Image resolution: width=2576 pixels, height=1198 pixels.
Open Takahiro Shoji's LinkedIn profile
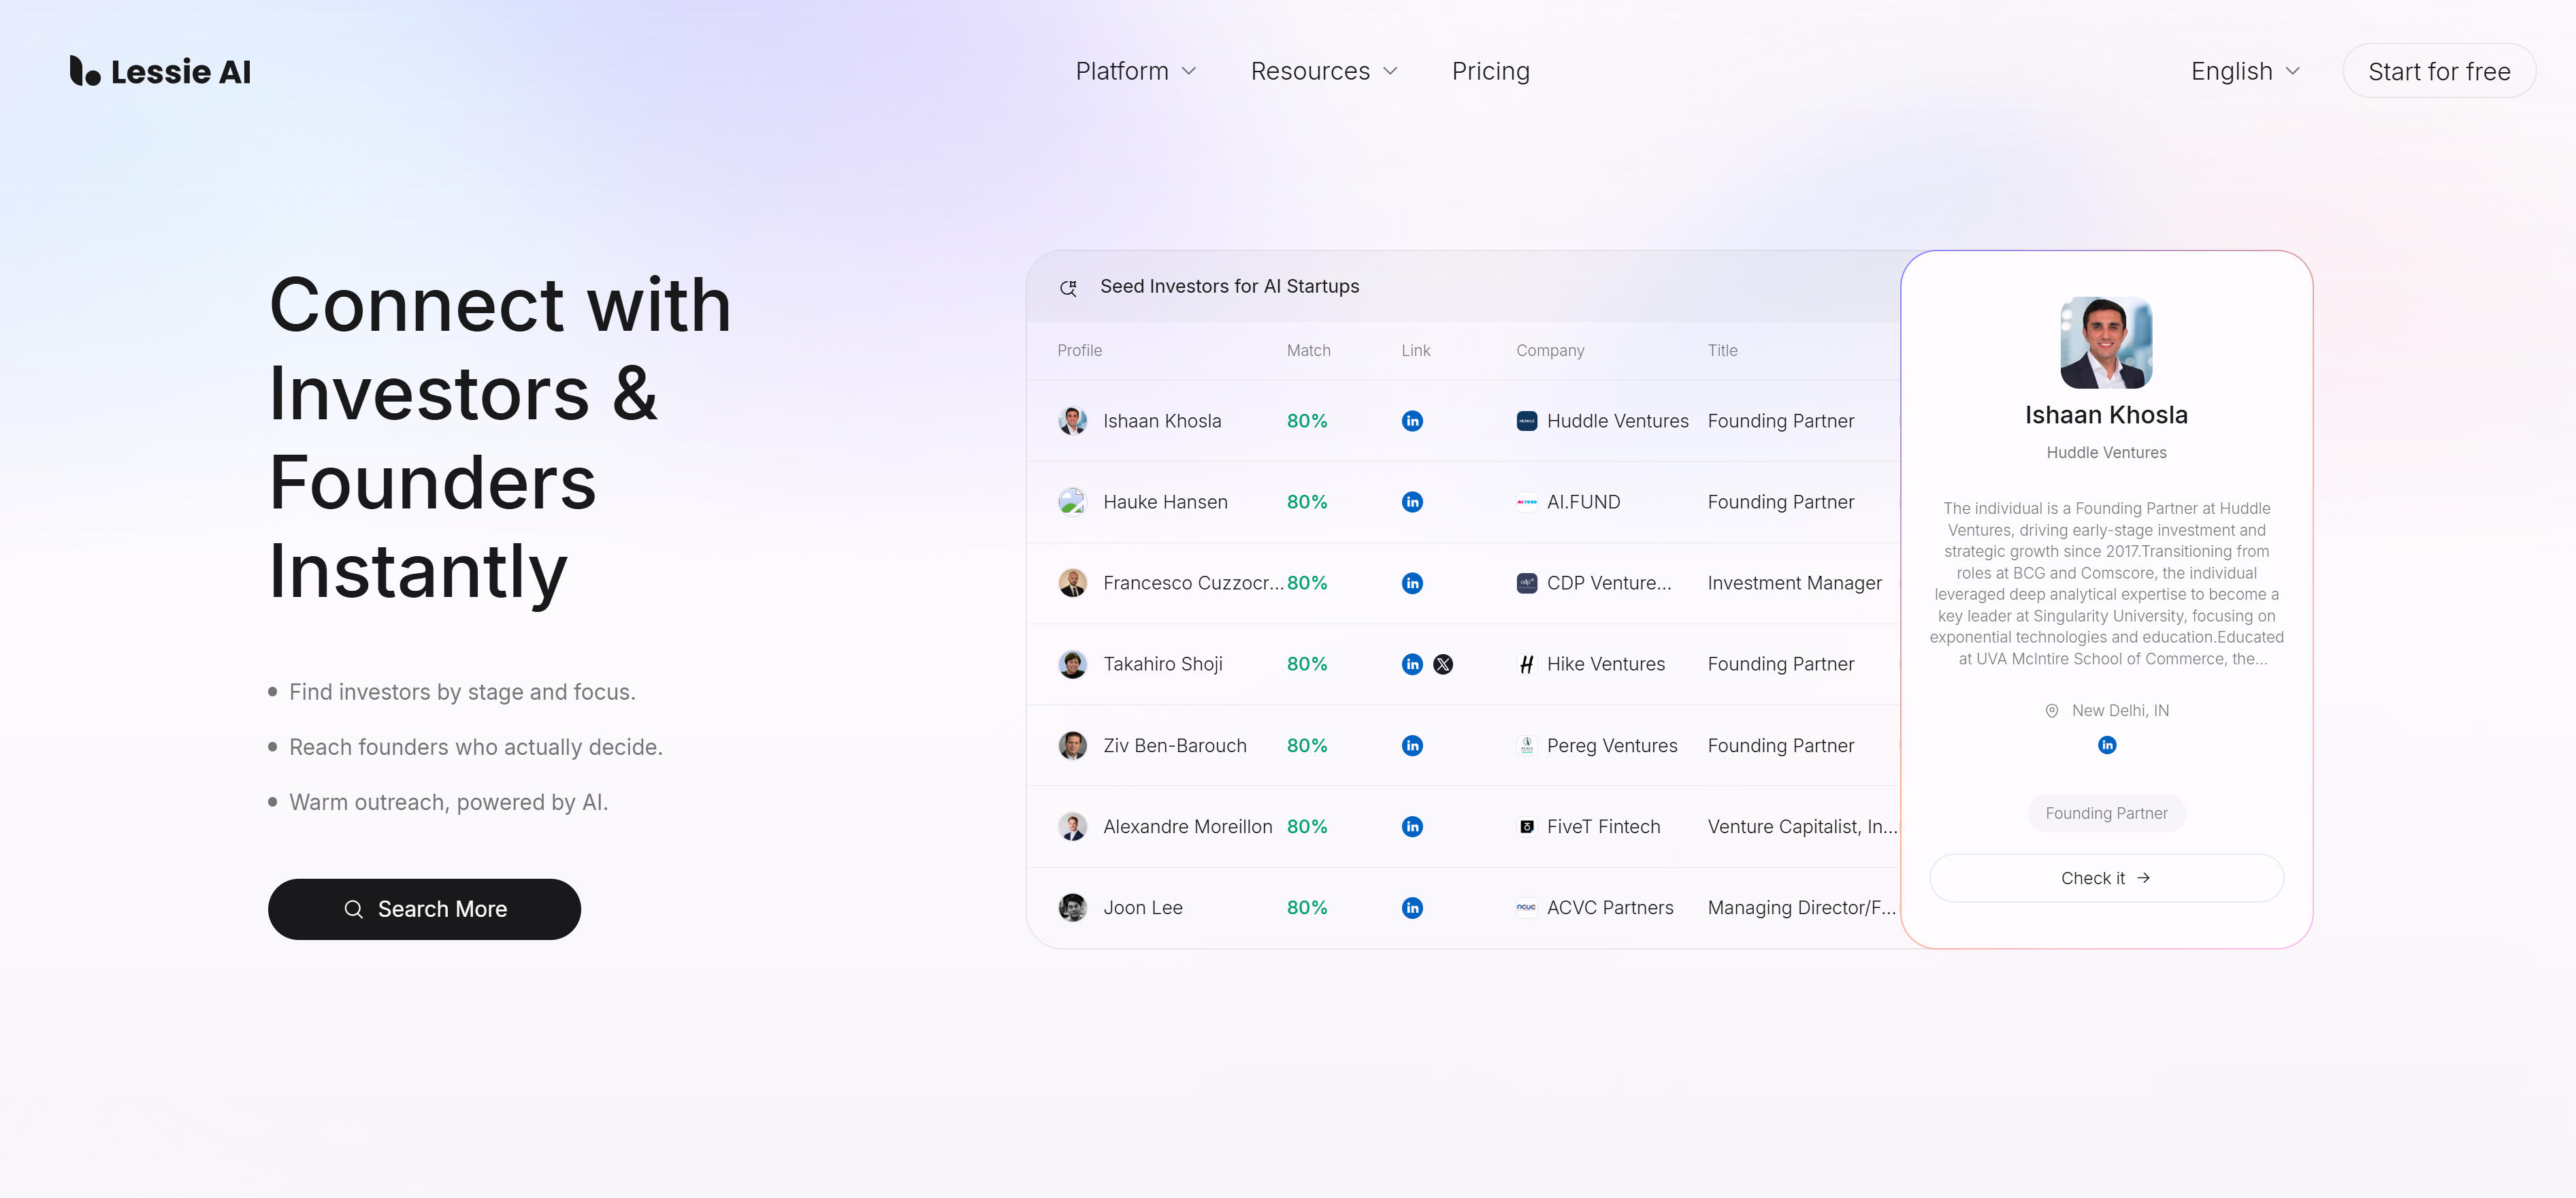click(1412, 663)
